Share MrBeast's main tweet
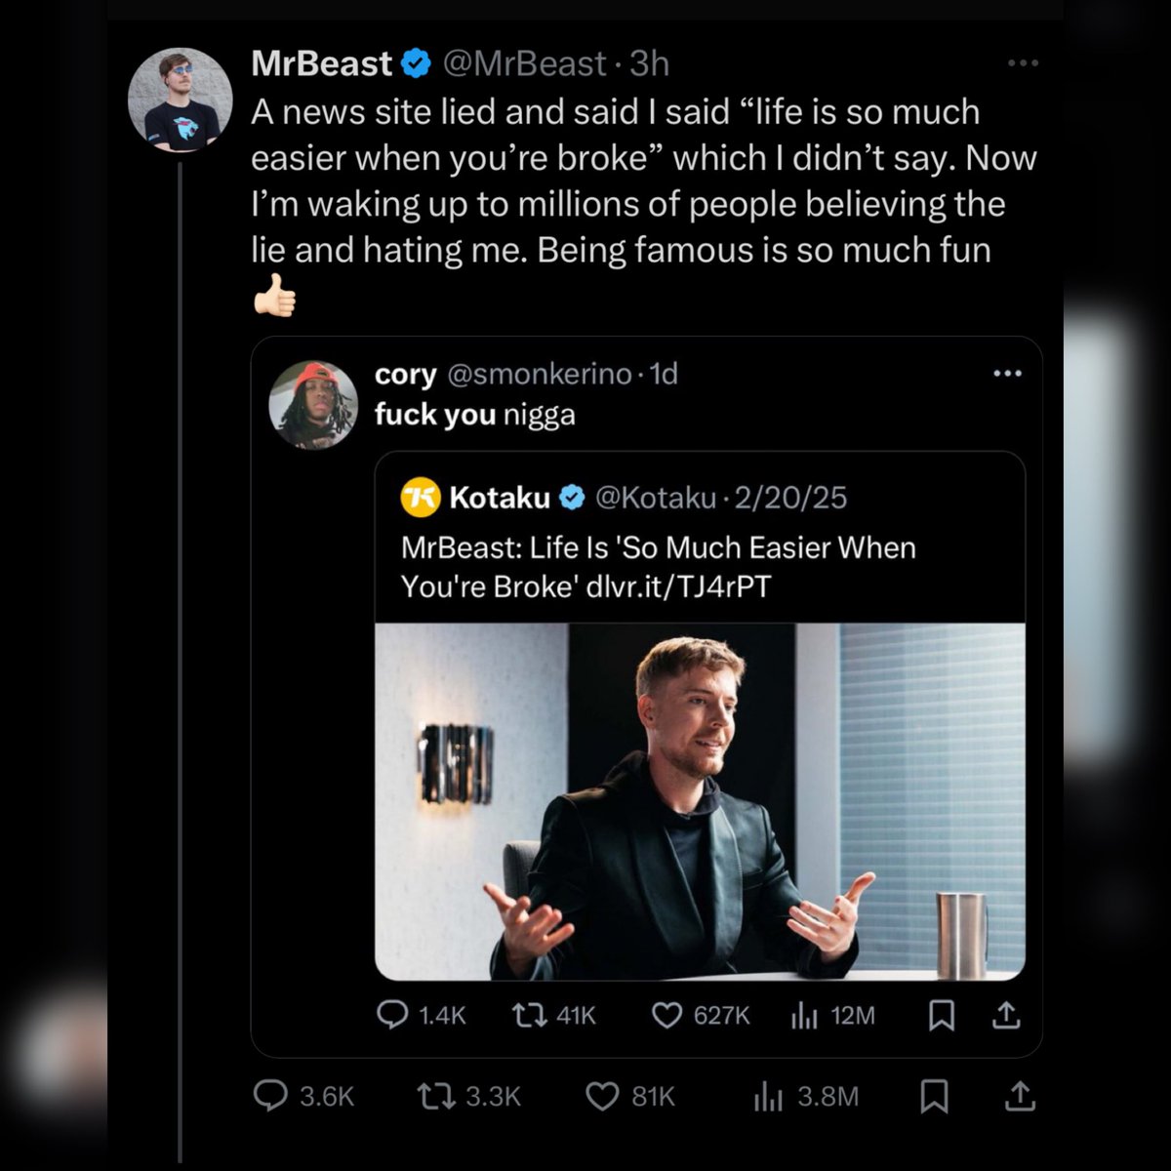The height and width of the screenshot is (1171, 1171). pos(1019,1096)
